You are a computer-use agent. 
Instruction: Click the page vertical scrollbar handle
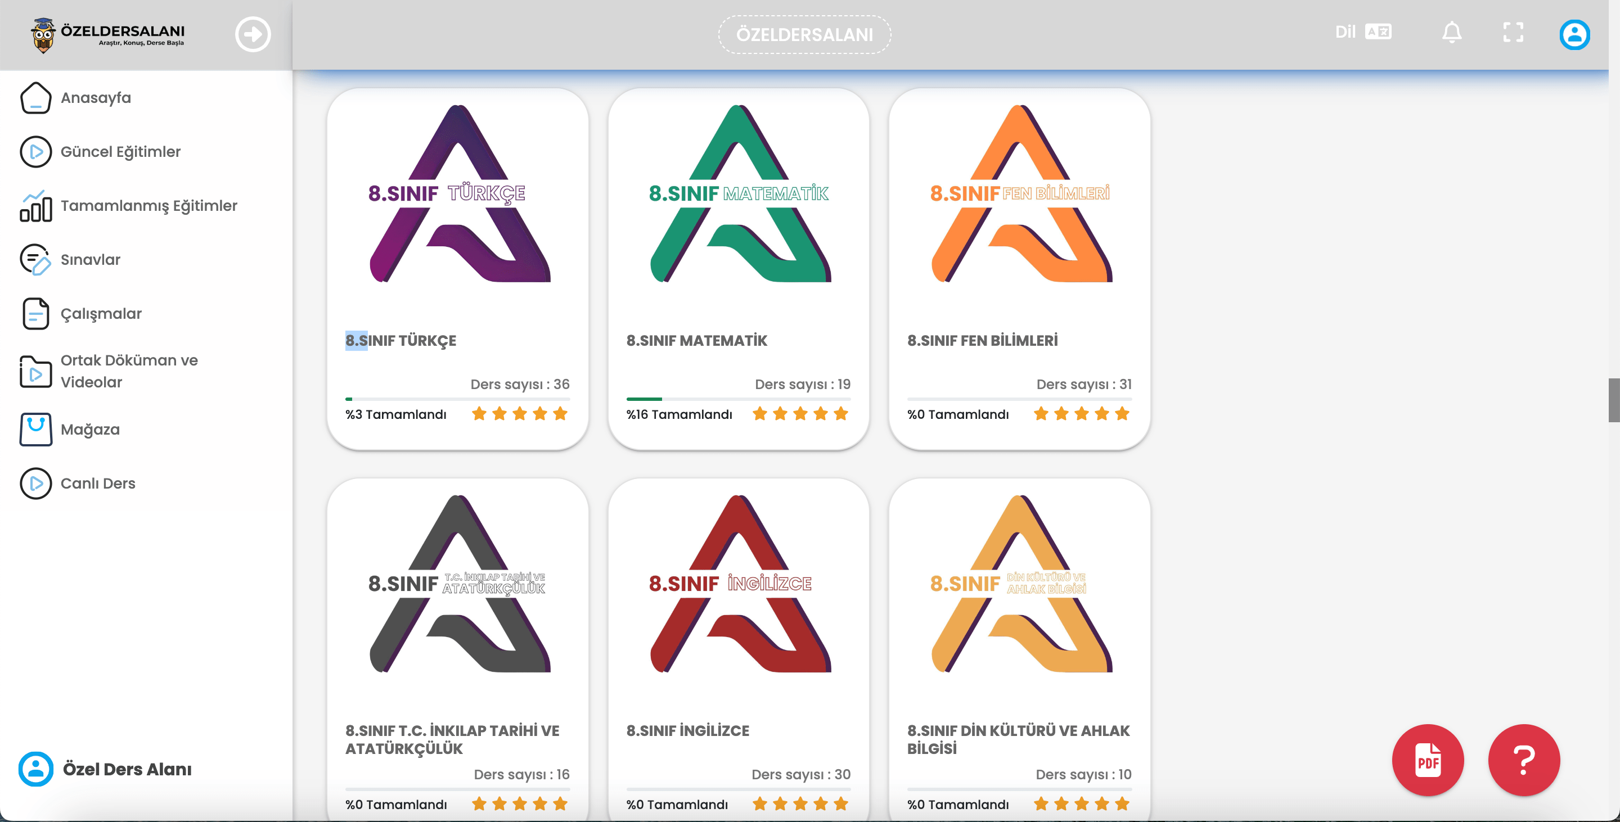[1613, 400]
